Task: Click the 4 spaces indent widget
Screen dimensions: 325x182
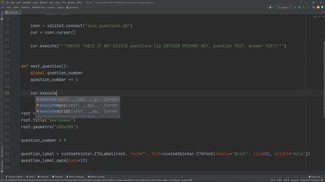Action: [295, 180]
